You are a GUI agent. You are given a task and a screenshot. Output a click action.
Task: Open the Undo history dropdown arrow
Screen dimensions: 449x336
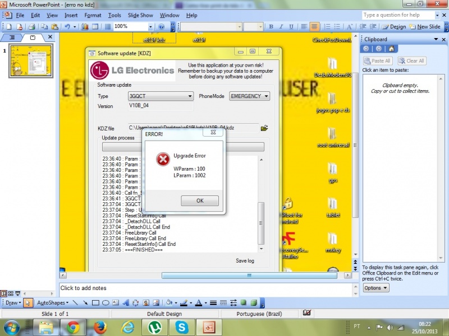[75, 27]
